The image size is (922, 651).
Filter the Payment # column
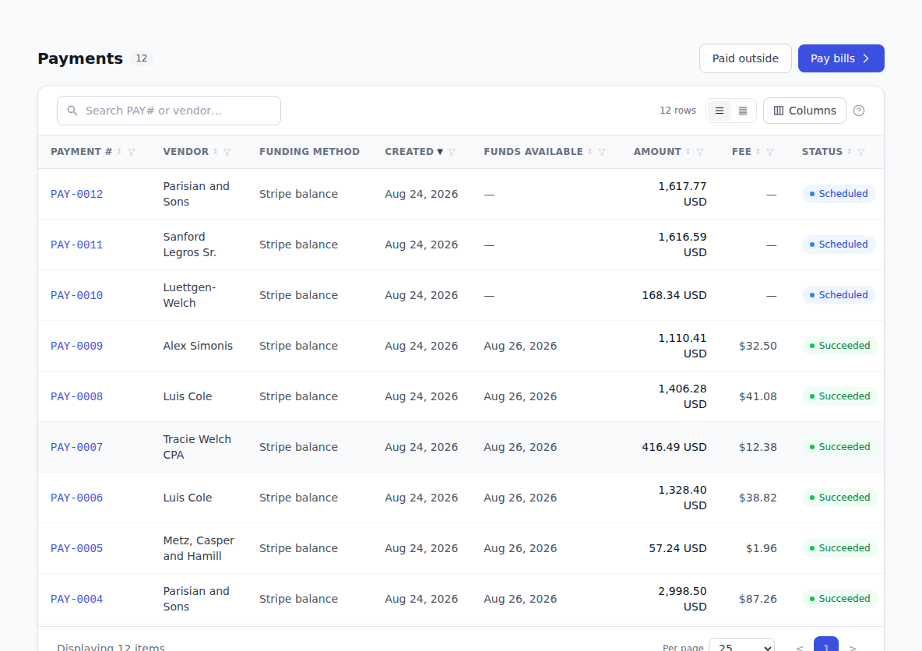[x=132, y=152]
